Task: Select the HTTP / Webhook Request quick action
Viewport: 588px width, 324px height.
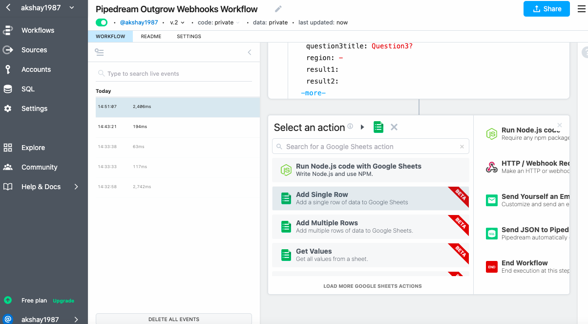Action: [x=527, y=167]
